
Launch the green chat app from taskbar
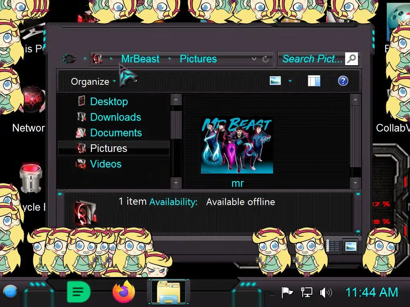(x=78, y=292)
